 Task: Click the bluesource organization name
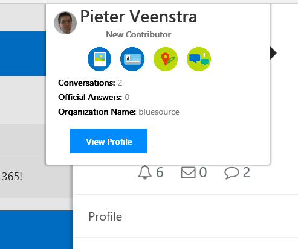pos(159,112)
